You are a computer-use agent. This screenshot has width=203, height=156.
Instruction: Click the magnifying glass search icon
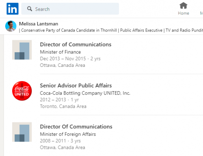(x=30, y=9)
